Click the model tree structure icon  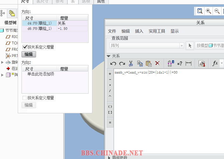[x=3, y=13]
